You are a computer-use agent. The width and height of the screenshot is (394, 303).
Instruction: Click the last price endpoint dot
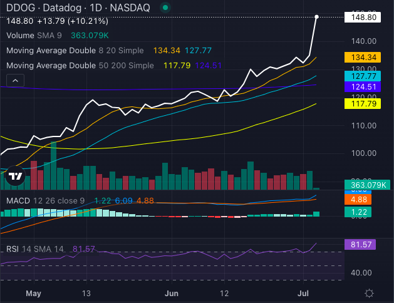[316, 17]
